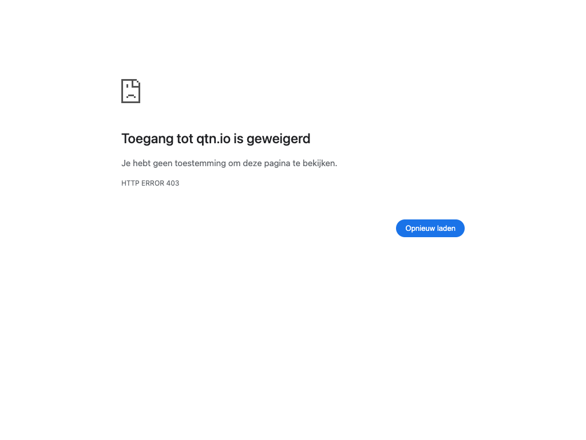Click the heading Toegang tot qtn.io is geweigerd
Image resolution: width=586 pixels, height=440 pixels.
point(216,139)
